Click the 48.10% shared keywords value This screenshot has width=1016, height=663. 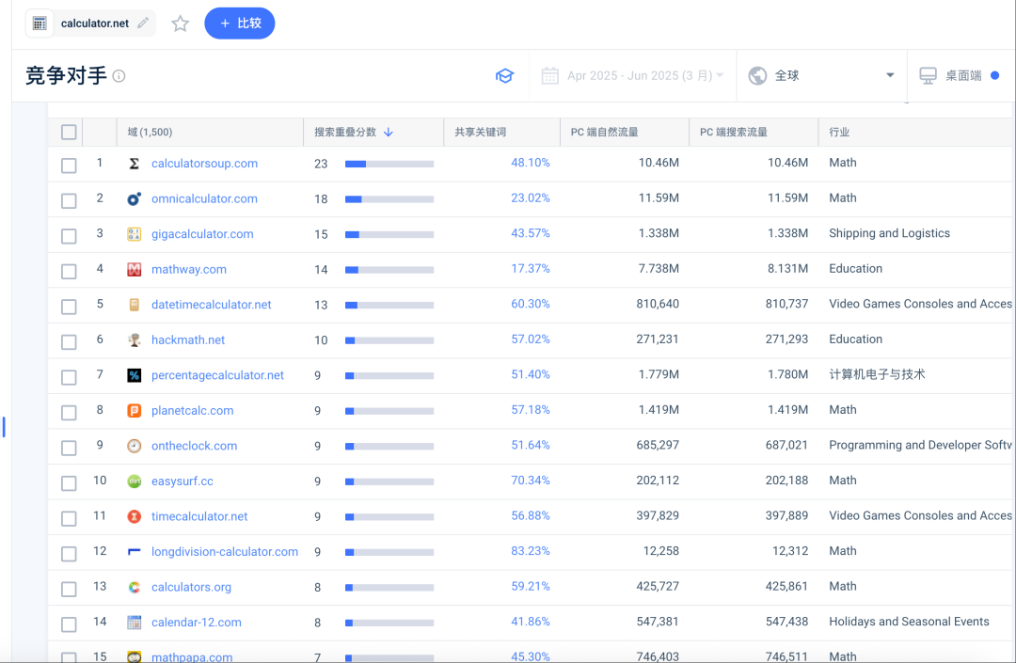click(x=530, y=163)
